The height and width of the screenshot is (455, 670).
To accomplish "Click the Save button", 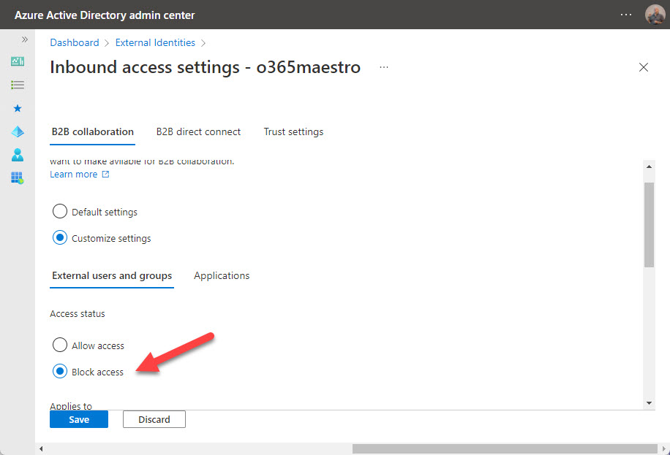I will pyautogui.click(x=79, y=419).
